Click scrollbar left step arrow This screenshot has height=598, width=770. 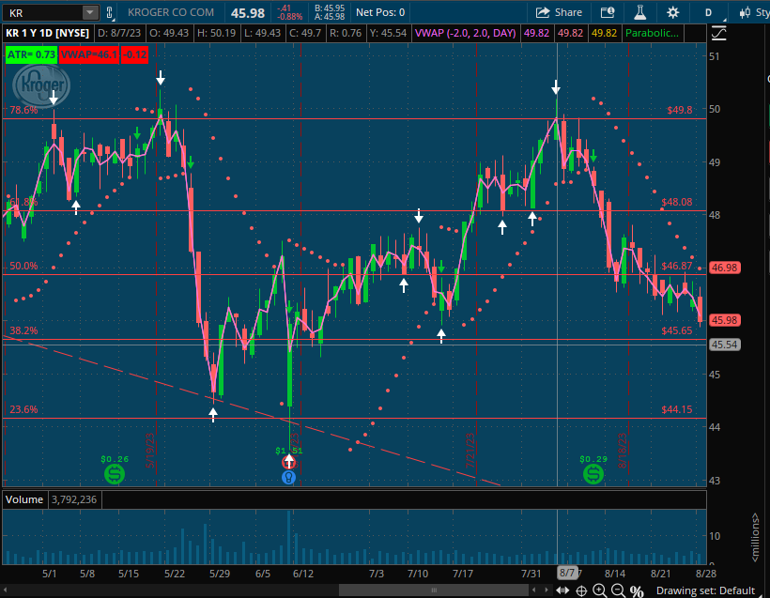[x=534, y=590]
